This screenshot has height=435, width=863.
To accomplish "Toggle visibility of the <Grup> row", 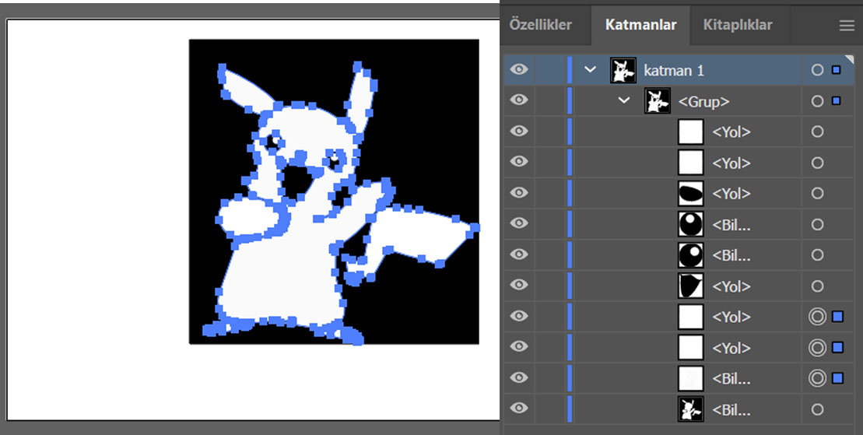I will click(x=519, y=100).
